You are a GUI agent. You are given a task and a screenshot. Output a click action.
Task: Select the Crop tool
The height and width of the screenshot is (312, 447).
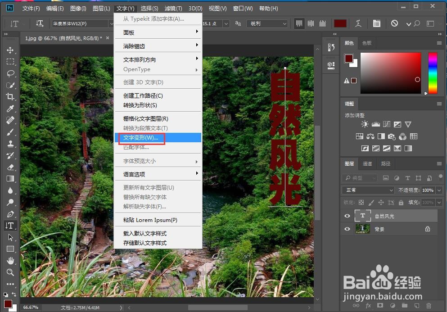tap(10, 96)
